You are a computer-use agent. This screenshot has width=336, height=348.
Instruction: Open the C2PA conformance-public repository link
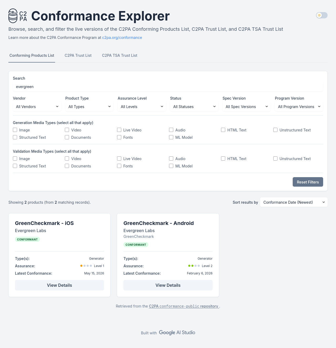click(x=184, y=306)
